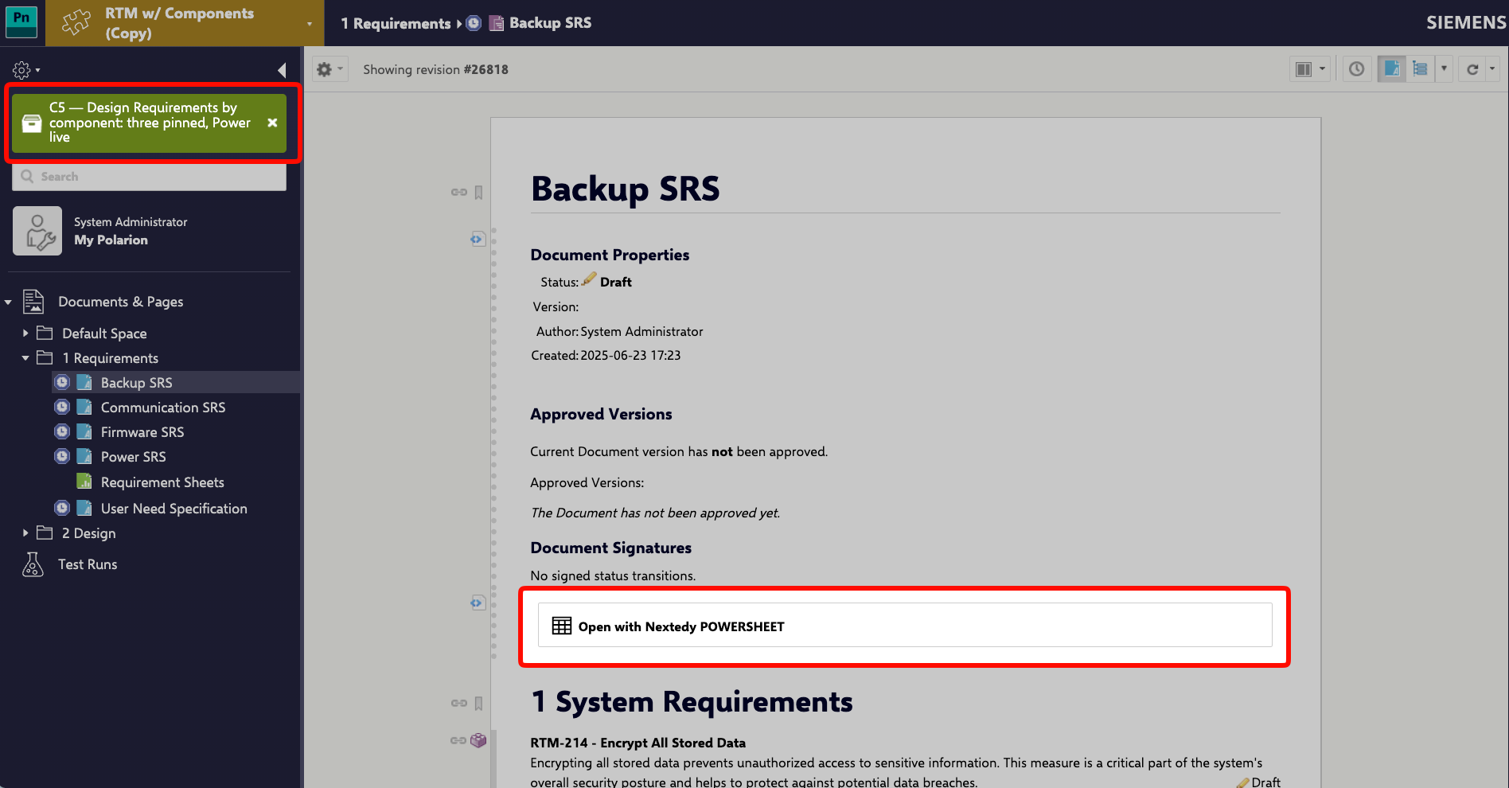Expand the Default Space folder
1509x788 pixels.
pos(25,333)
